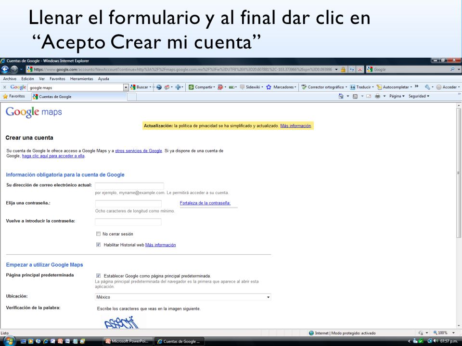Open the Página menu dropdown
The width and height of the screenshot is (462, 346).
coord(397,96)
